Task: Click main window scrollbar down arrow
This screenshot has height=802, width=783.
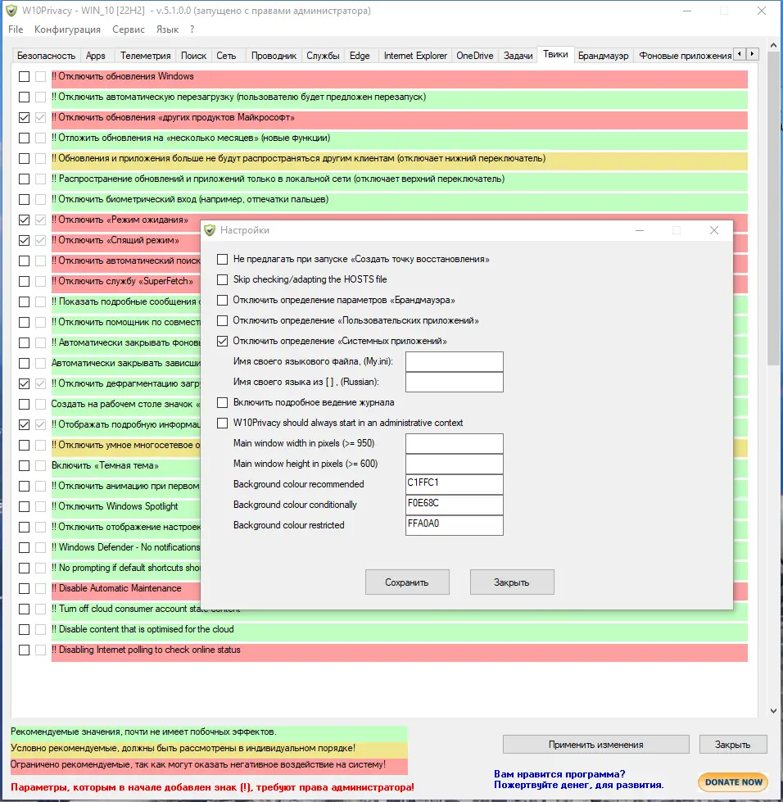Action: 773,710
